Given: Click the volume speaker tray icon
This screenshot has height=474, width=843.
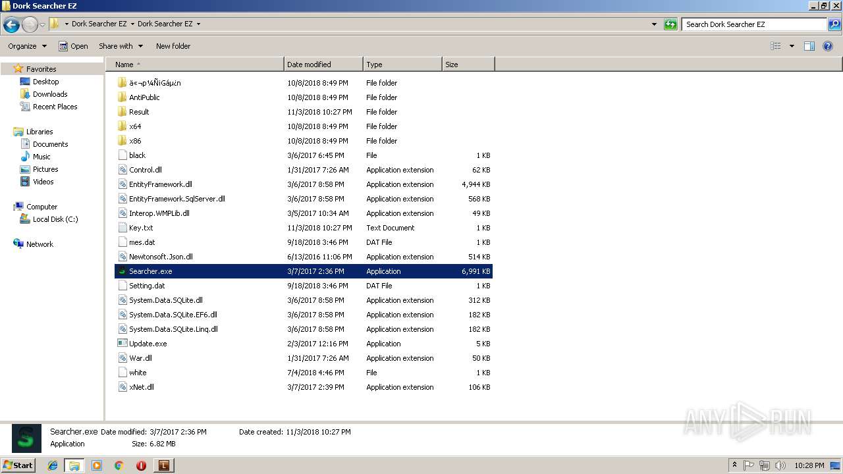Looking at the screenshot, I should pos(780,465).
